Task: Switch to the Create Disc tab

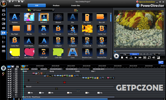Action: pyautogui.click(x=76, y=6)
